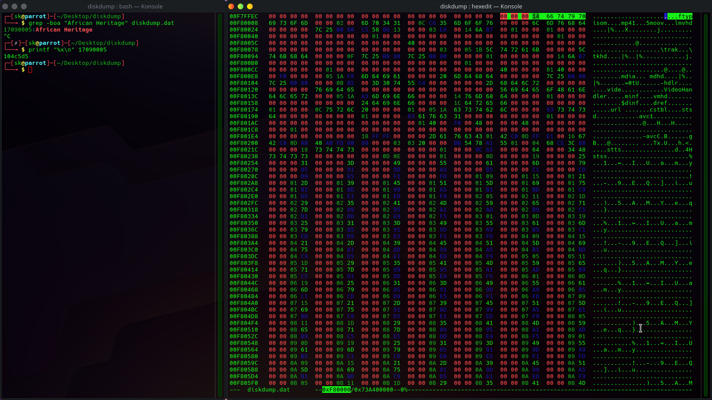Click hex bytes '73 74 73 73' in row 00F80238
Image resolution: width=712 pixels, height=400 pixels.
point(288,156)
